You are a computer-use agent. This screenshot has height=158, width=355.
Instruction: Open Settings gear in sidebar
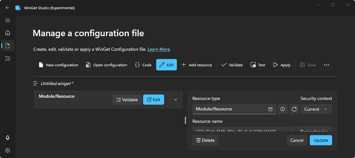coord(8,150)
